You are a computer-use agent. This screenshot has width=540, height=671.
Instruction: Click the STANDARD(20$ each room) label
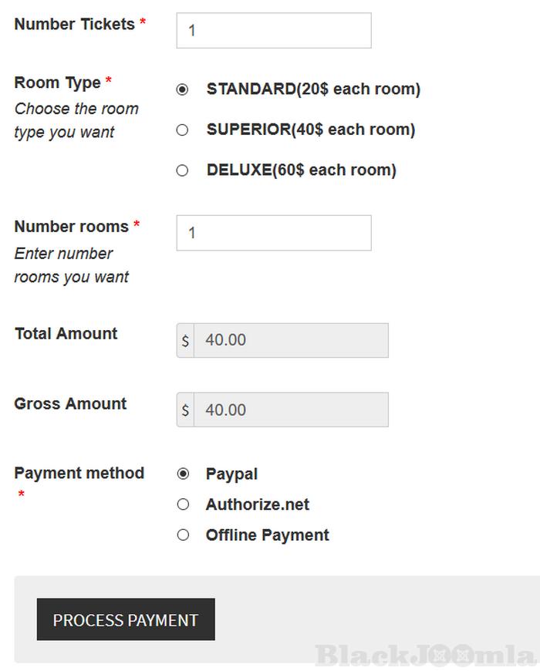(313, 89)
